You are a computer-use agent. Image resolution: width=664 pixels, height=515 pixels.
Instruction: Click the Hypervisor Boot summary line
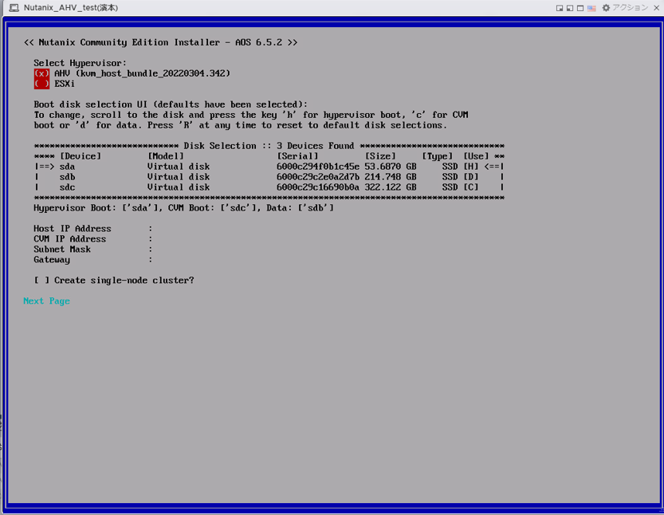(184, 208)
